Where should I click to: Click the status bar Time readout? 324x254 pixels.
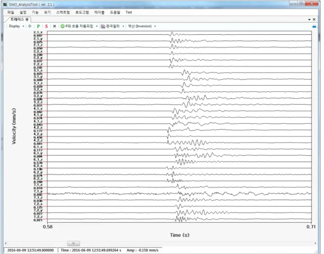(91, 250)
